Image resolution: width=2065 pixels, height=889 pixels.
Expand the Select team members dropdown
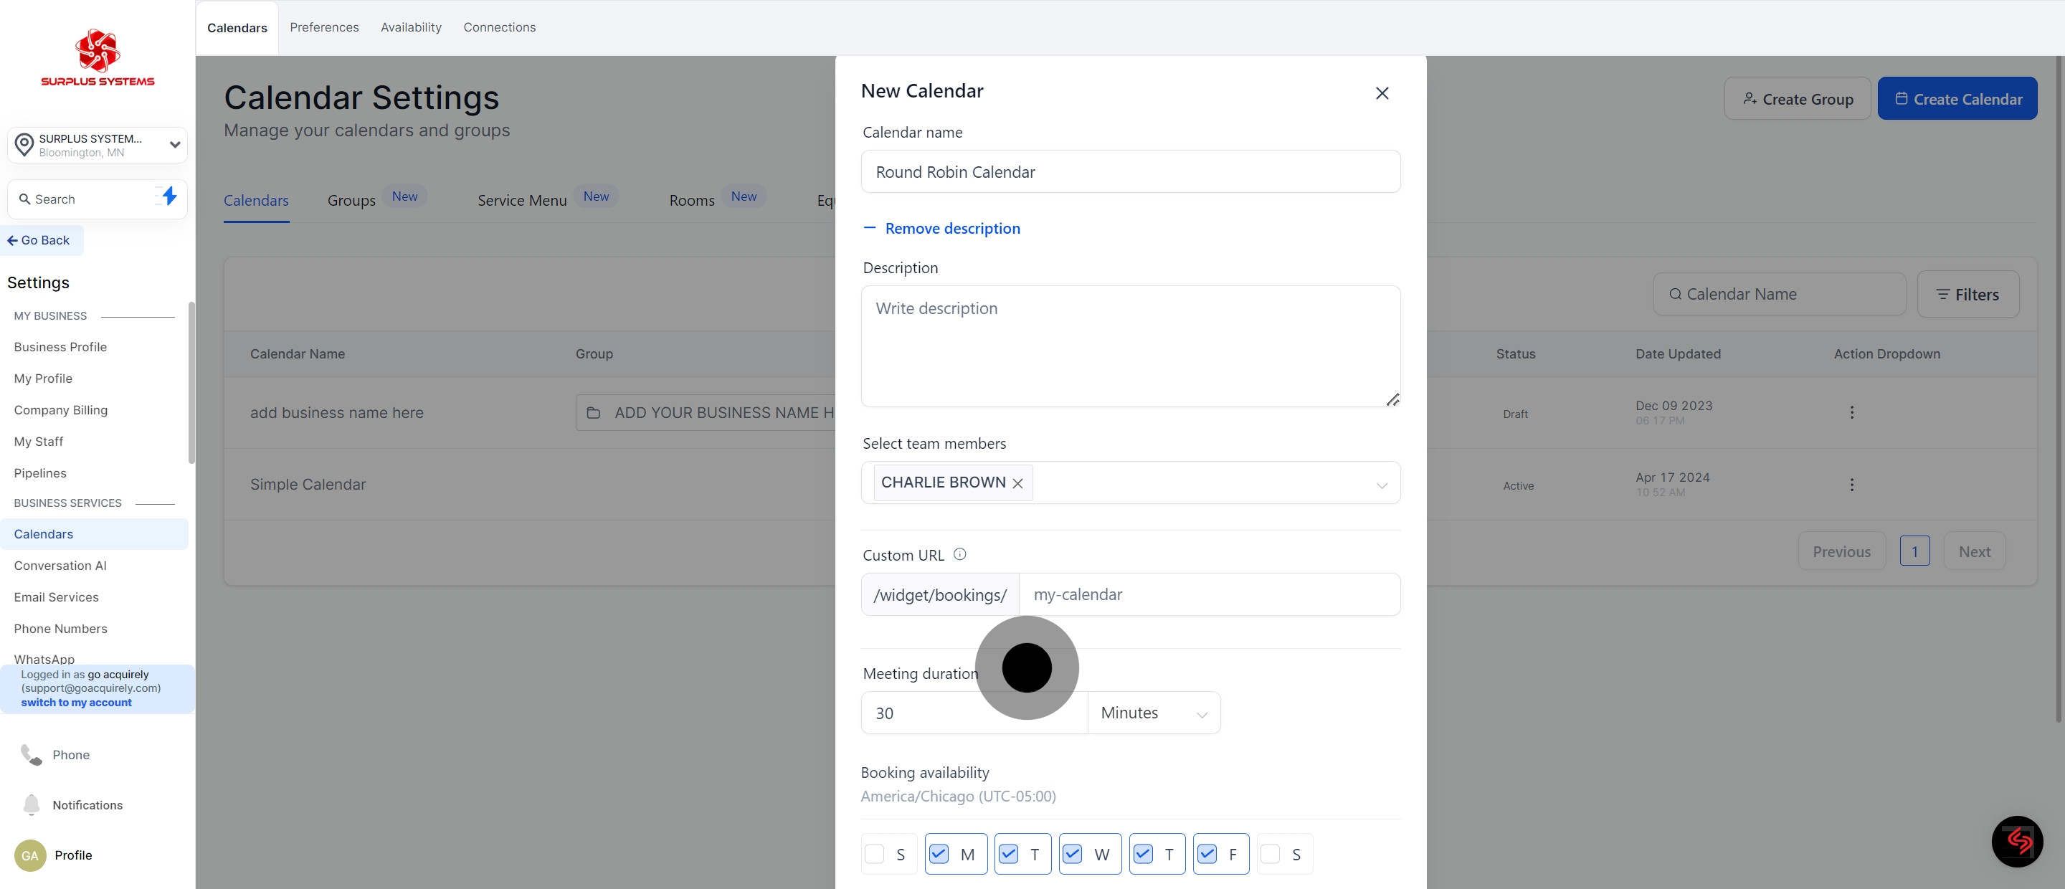[1381, 484]
